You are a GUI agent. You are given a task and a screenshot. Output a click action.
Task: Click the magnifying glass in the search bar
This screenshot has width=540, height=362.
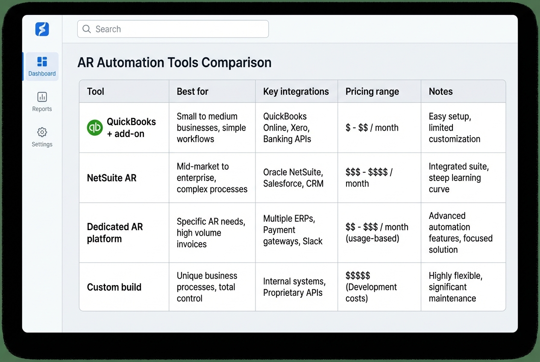click(x=87, y=29)
